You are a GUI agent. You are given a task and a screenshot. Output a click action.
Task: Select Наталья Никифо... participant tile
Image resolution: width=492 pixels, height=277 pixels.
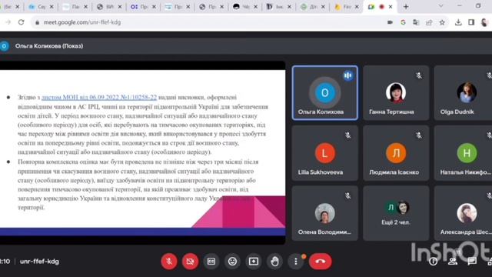[463, 153]
